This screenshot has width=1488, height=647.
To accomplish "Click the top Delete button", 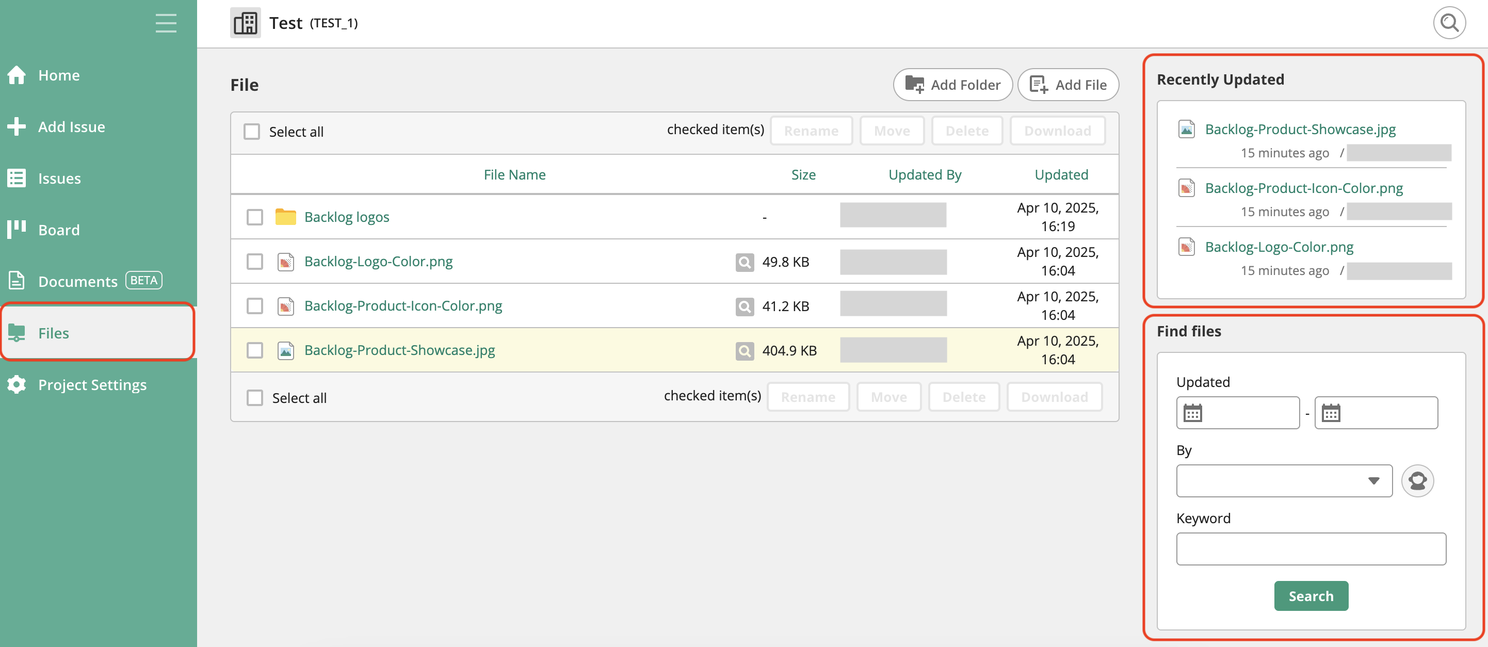I will click(x=967, y=131).
